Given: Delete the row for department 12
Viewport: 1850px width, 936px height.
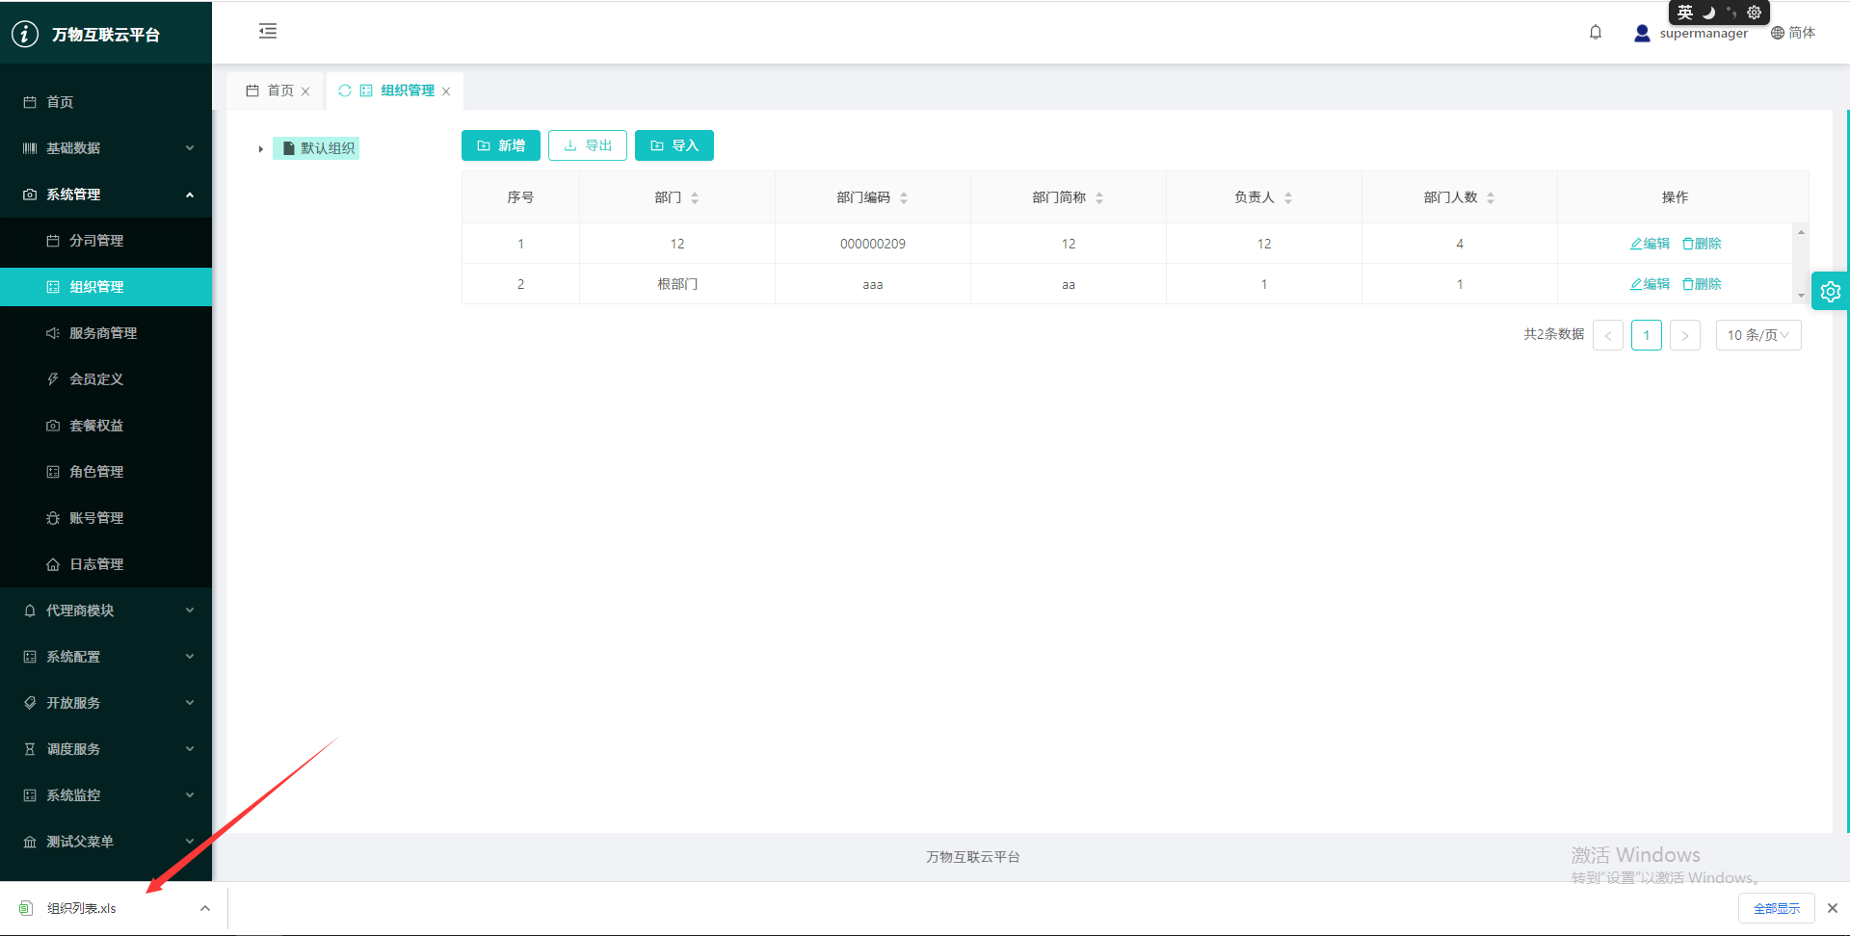Looking at the screenshot, I should tap(1702, 244).
